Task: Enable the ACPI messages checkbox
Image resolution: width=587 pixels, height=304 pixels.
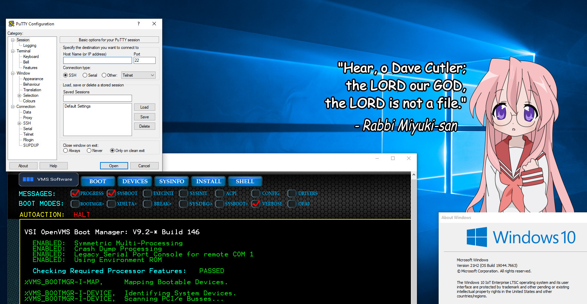Action: tap(220, 193)
